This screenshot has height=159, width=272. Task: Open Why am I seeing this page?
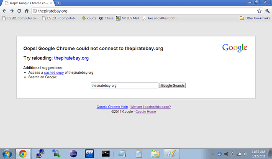tap(150, 107)
